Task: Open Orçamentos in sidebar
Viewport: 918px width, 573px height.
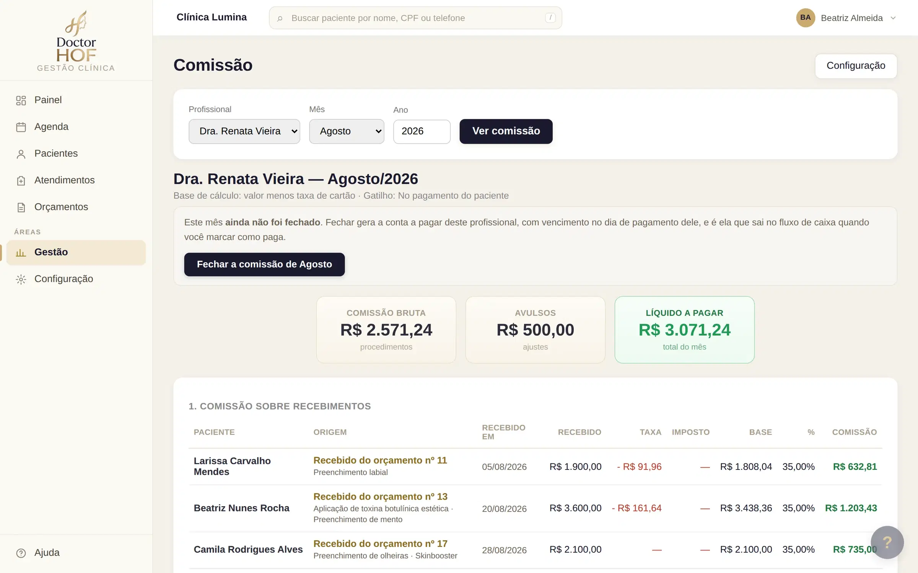Action: (x=76, y=207)
